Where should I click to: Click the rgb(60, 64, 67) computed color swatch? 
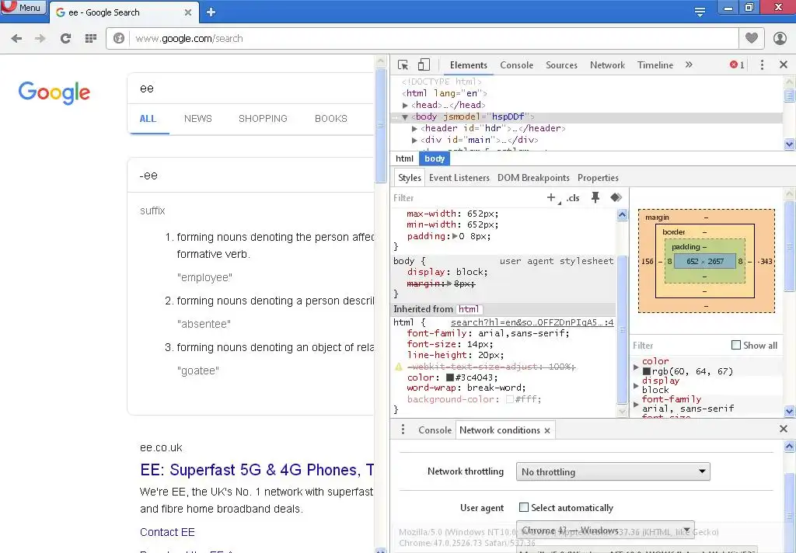pos(647,371)
